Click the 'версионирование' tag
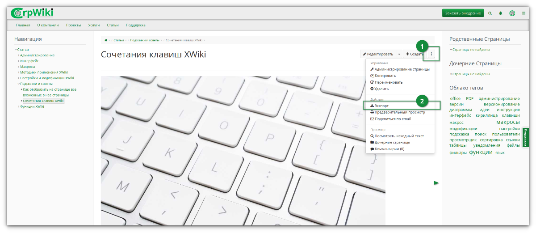536x233 pixels. [502, 104]
